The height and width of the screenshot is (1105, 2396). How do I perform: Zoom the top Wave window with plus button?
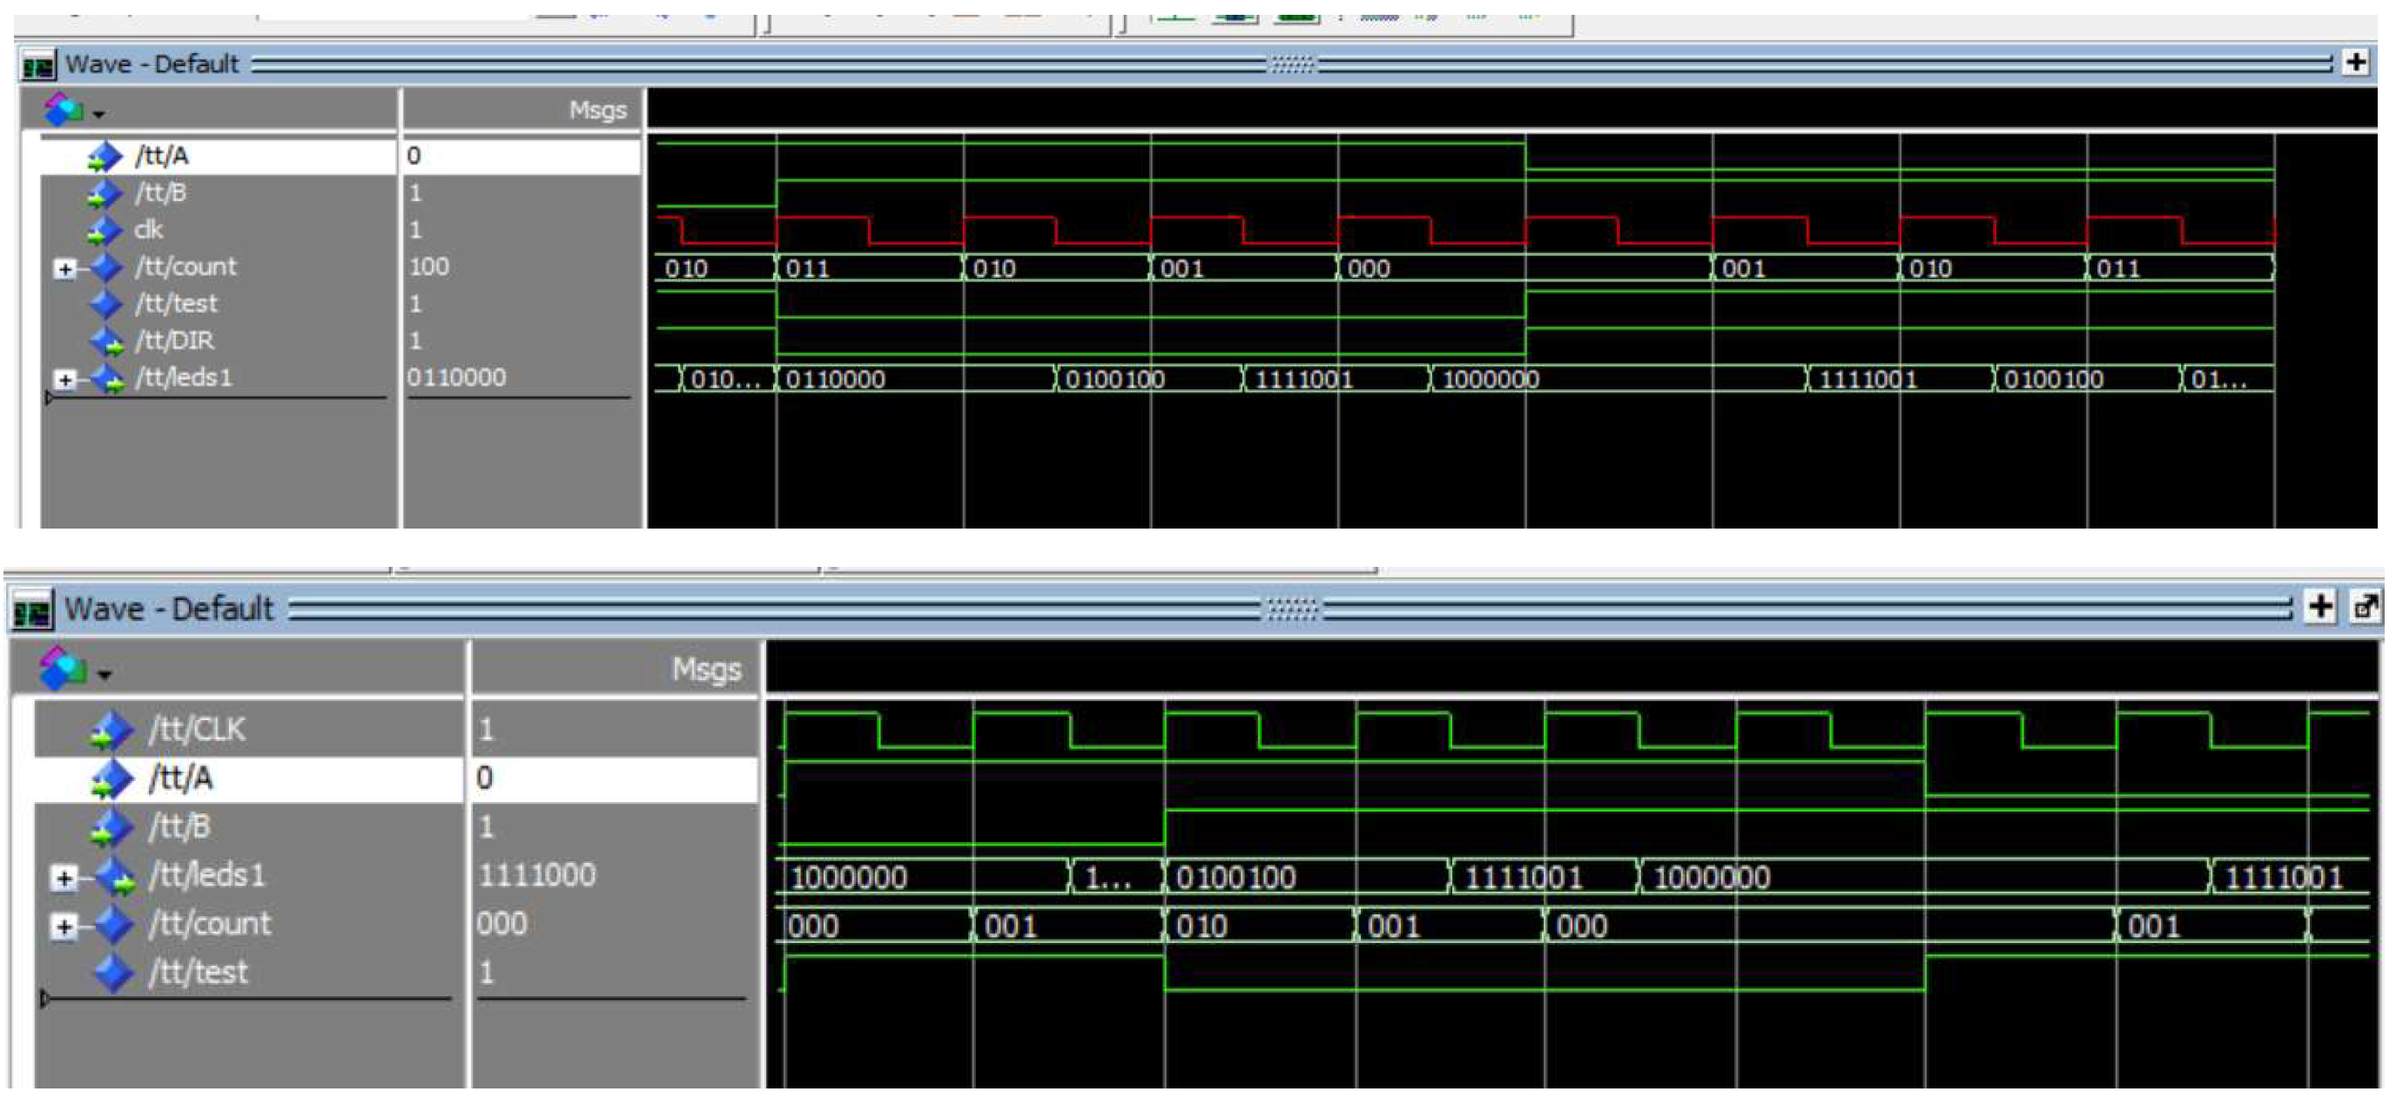point(2356,63)
